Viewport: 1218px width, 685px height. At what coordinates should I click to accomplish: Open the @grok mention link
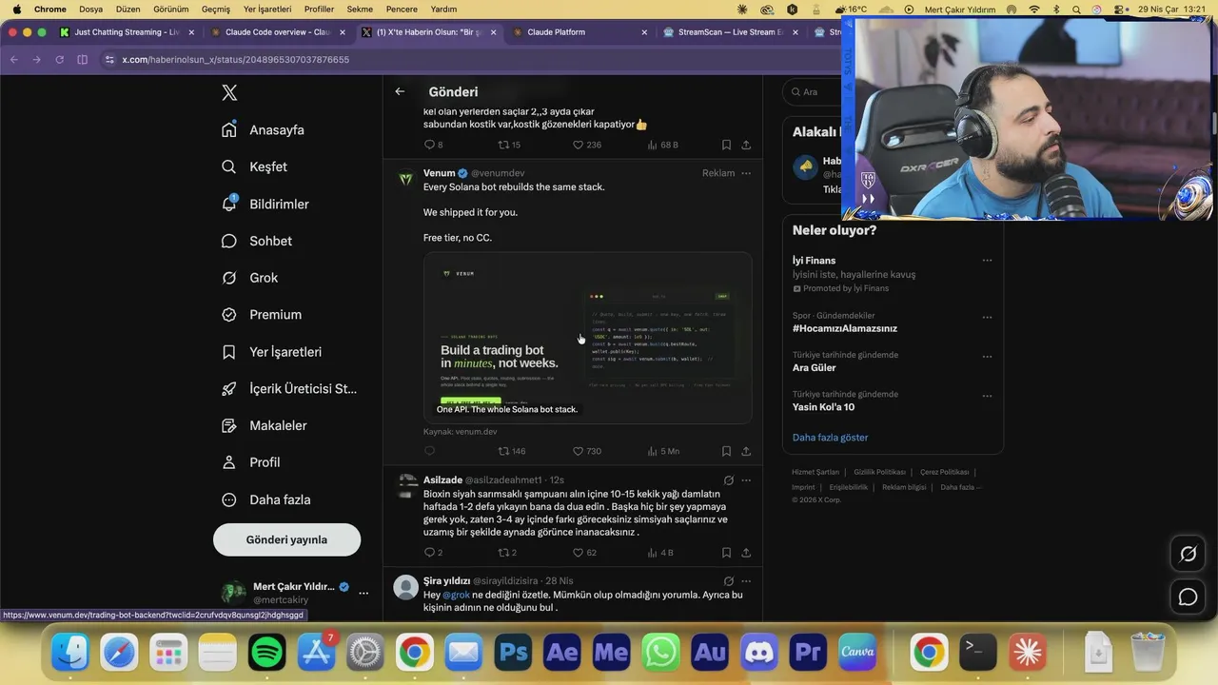click(x=456, y=595)
